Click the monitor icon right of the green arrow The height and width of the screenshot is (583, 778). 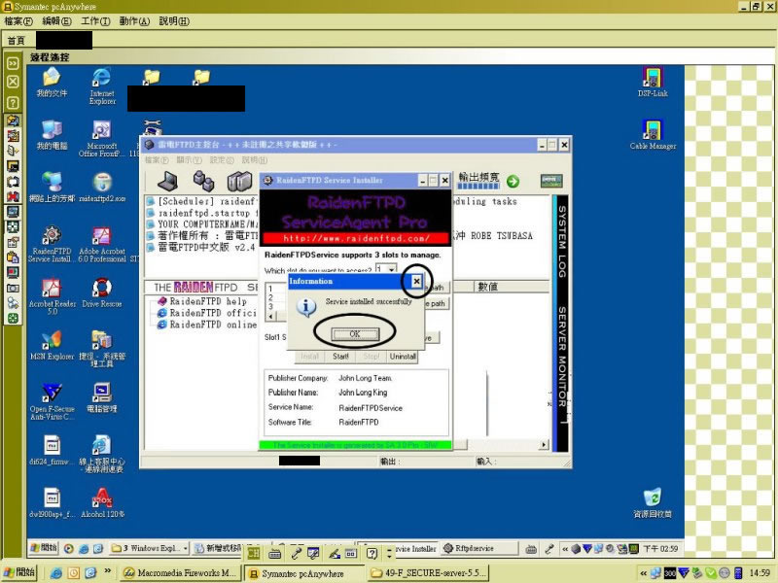click(551, 181)
